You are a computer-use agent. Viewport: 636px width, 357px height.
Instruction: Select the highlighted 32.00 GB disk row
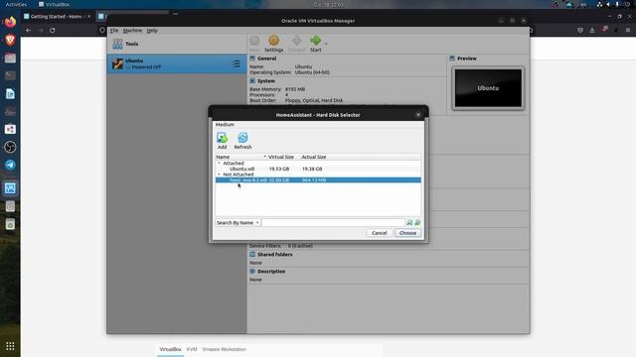coord(318,180)
